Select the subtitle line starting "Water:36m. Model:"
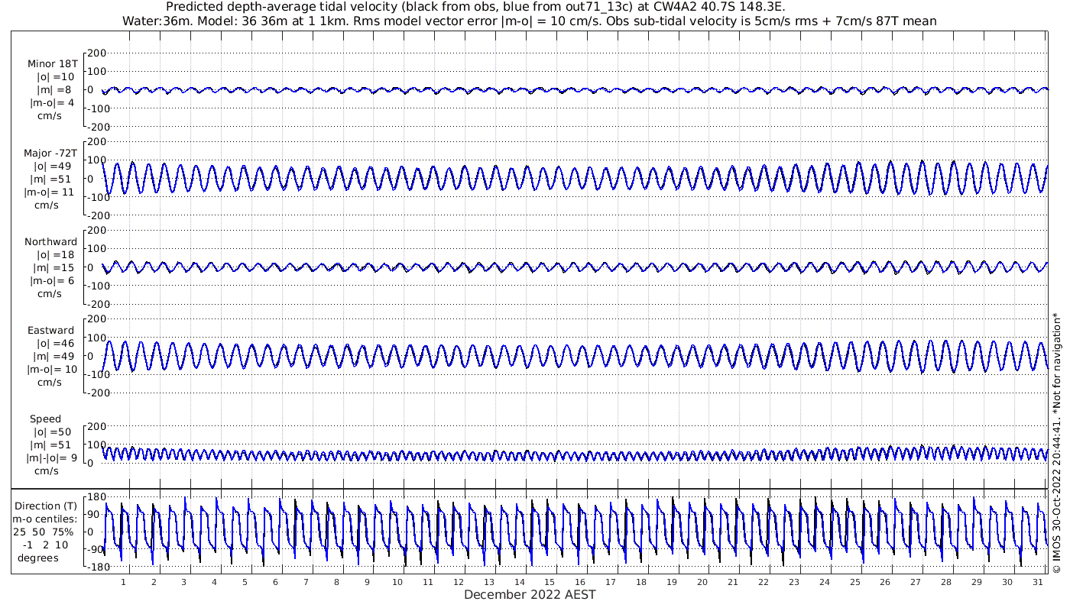 (x=530, y=21)
